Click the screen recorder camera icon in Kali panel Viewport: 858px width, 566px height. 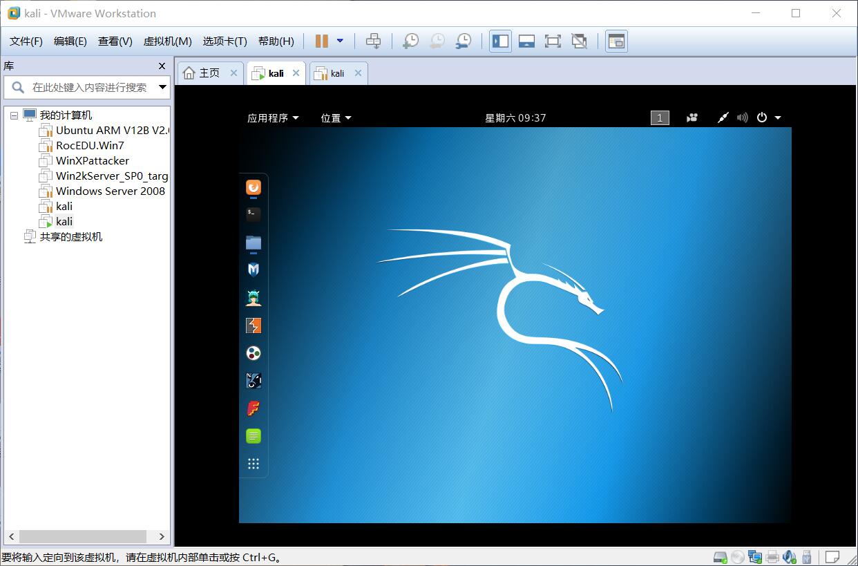click(692, 117)
